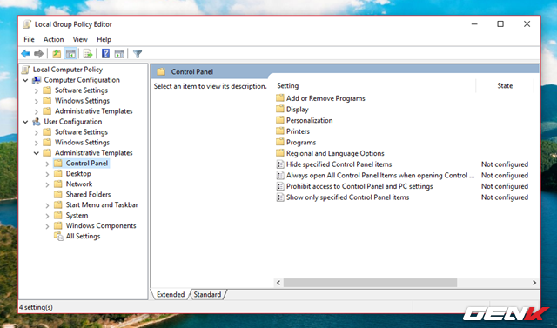Image resolution: width=557 pixels, height=328 pixels.
Task: Click the Up one level folder icon
Action: pos(57,54)
